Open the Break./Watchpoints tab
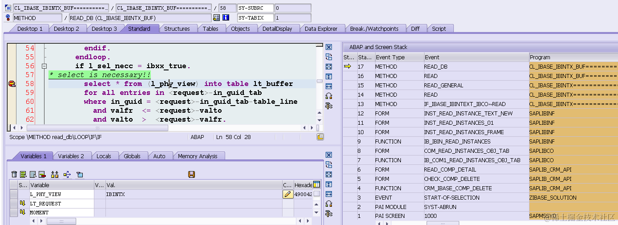The width and height of the screenshot is (618, 225). [x=374, y=29]
